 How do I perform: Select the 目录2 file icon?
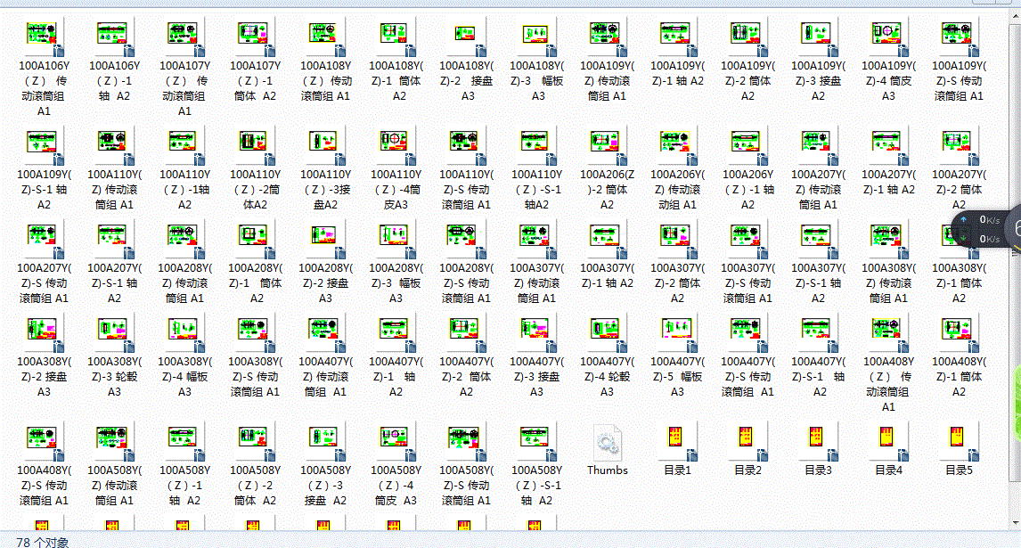747,441
